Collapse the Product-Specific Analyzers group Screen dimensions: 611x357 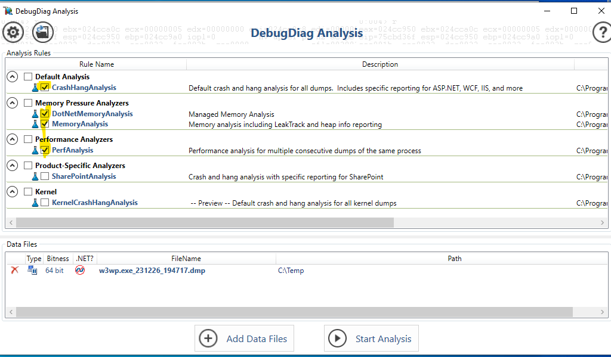point(13,166)
